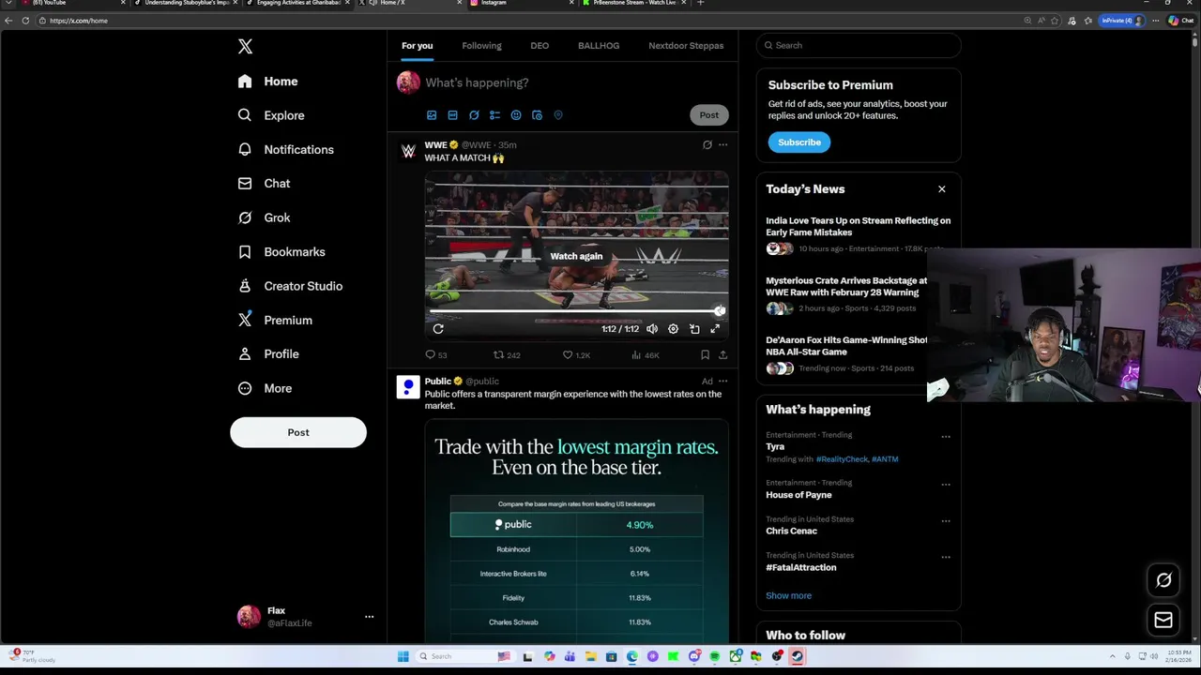Click the X logo in the sidebar

pos(245,46)
